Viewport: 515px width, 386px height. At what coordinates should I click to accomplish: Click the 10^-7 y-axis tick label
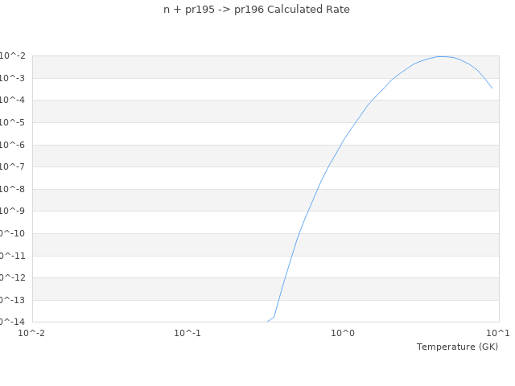[x=13, y=166]
